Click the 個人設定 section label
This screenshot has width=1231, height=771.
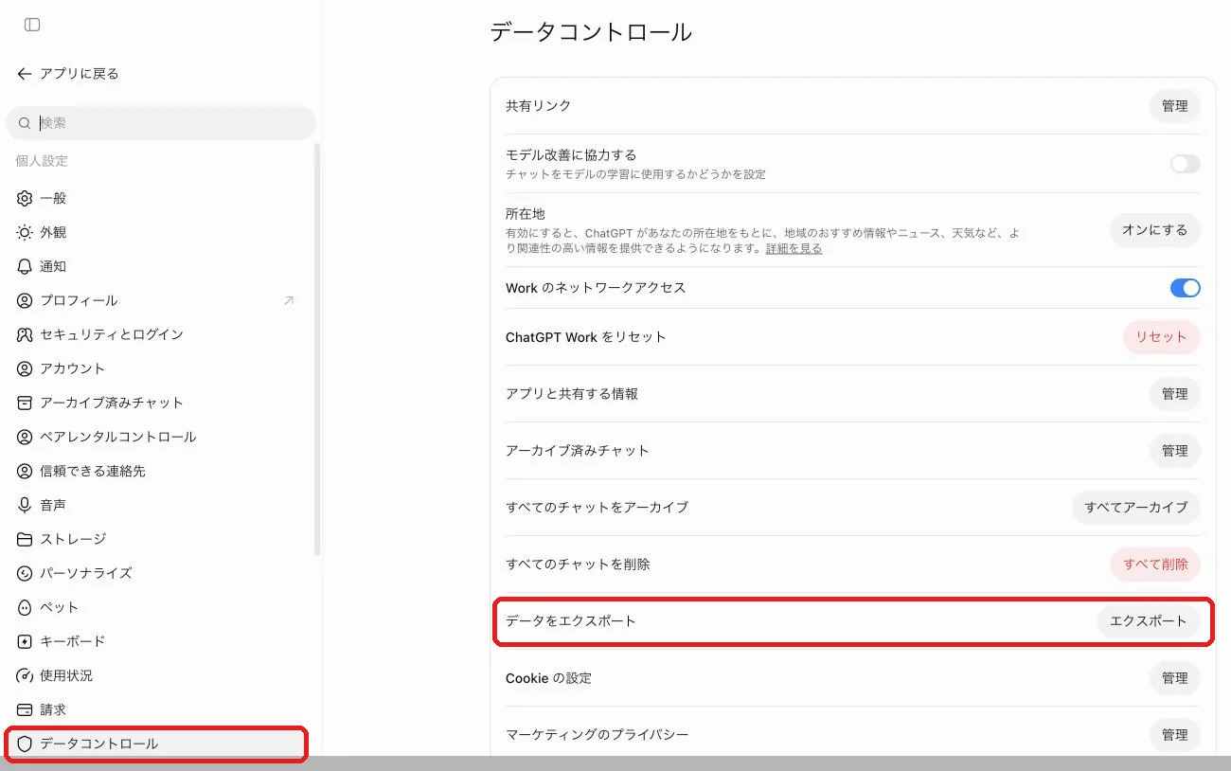42,161
